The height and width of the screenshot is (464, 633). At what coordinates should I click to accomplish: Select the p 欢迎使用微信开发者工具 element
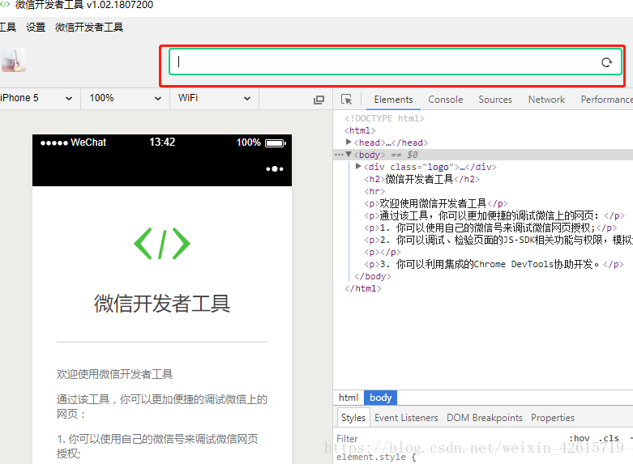point(435,203)
